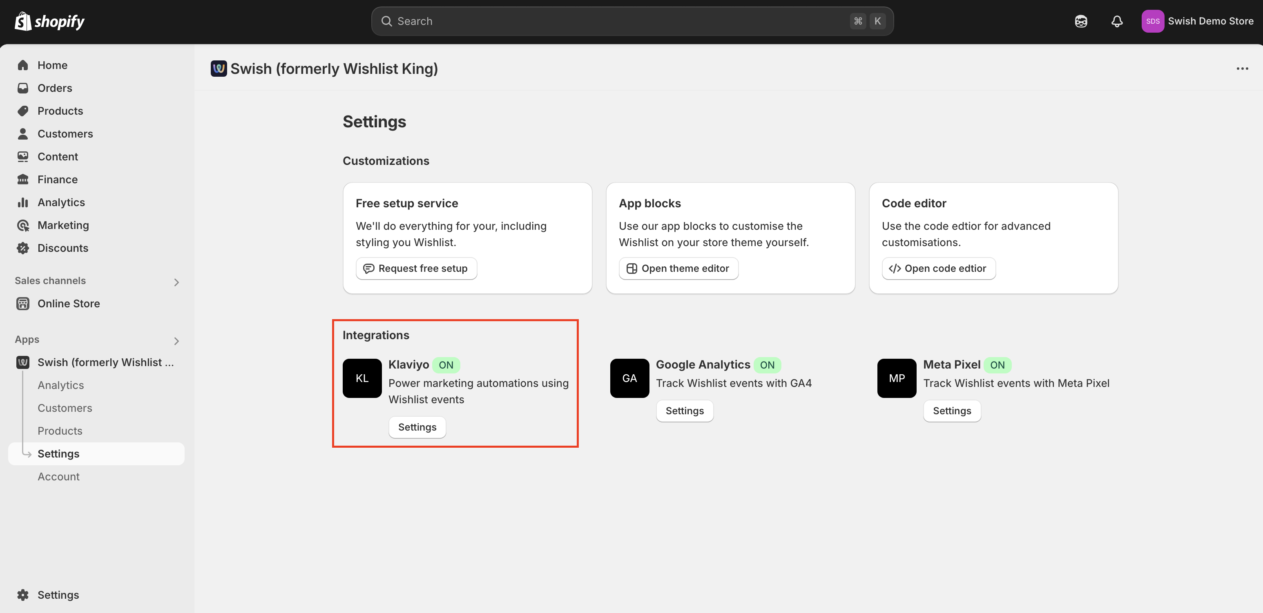1263x613 pixels.
Task: Go to Orders in sidebar
Action: [54, 88]
